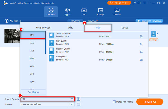
Task: Click the MP3 output format file icon
Action: pyautogui.click(x=153, y=34)
